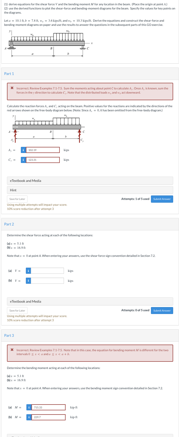Click the red X icon in Part 3 feedback
This screenshot has height=437, width=179.
point(12,350)
